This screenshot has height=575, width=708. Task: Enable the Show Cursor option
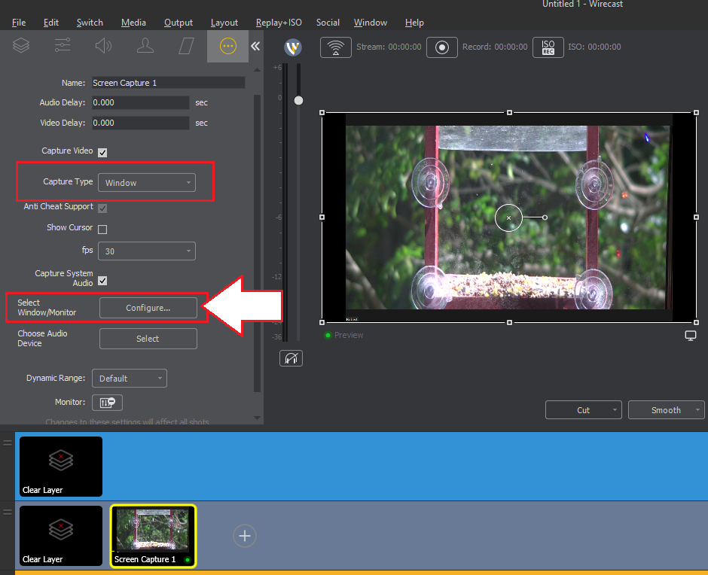[x=104, y=228]
